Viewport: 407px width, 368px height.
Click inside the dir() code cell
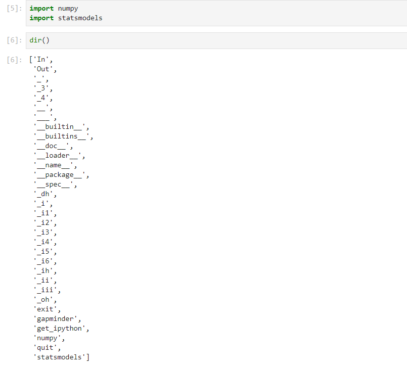39,40
